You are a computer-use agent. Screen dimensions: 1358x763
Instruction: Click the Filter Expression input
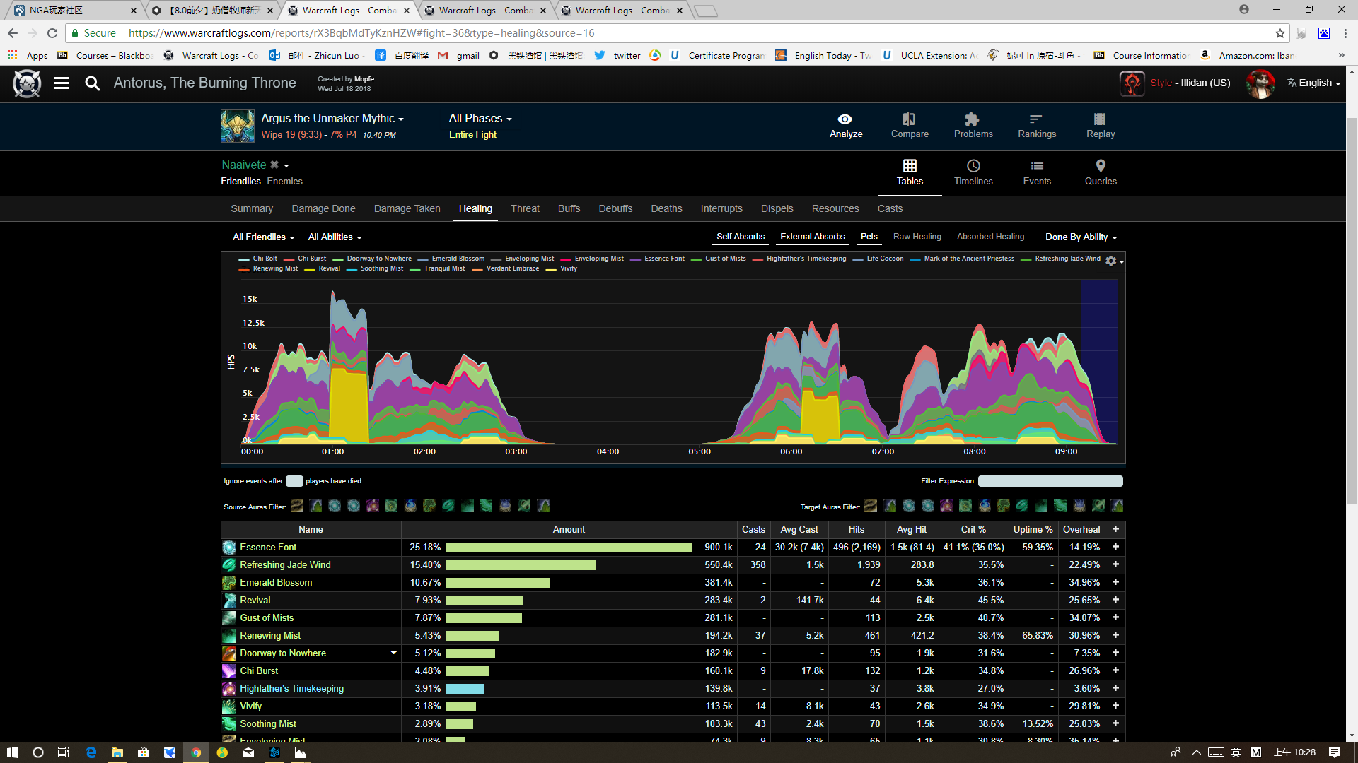coord(1050,481)
